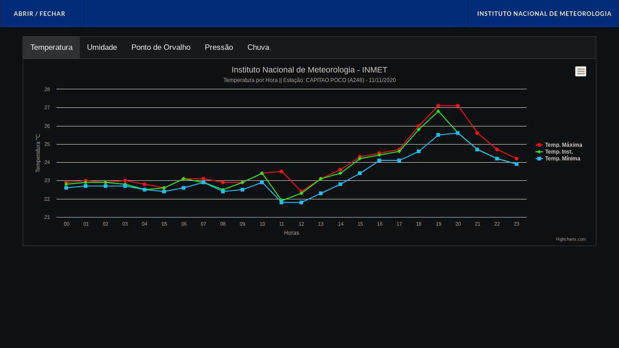The width and height of the screenshot is (619, 348).
Task: Open the Chuva tab
Action: [x=258, y=48]
